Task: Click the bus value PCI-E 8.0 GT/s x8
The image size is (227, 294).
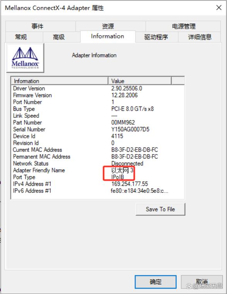Action: pos(133,109)
